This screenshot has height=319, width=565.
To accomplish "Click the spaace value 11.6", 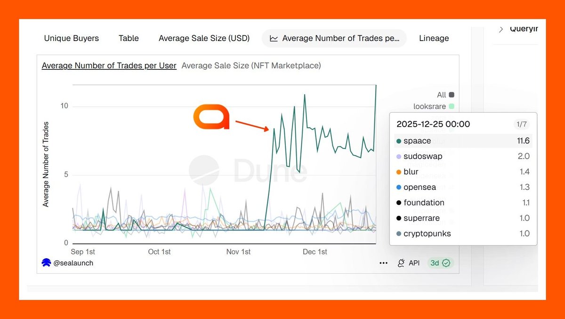I will 523,141.
